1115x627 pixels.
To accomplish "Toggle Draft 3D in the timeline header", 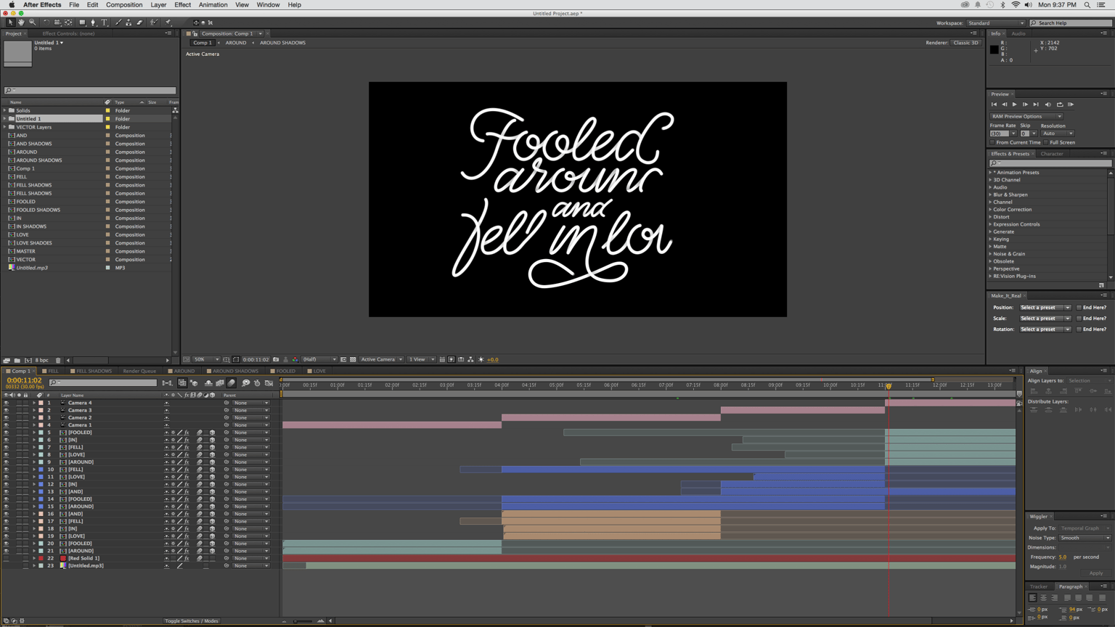I will (x=194, y=382).
